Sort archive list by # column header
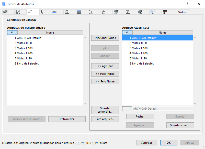Image resolution: width=205 pixels, height=149 pixels. point(127,33)
